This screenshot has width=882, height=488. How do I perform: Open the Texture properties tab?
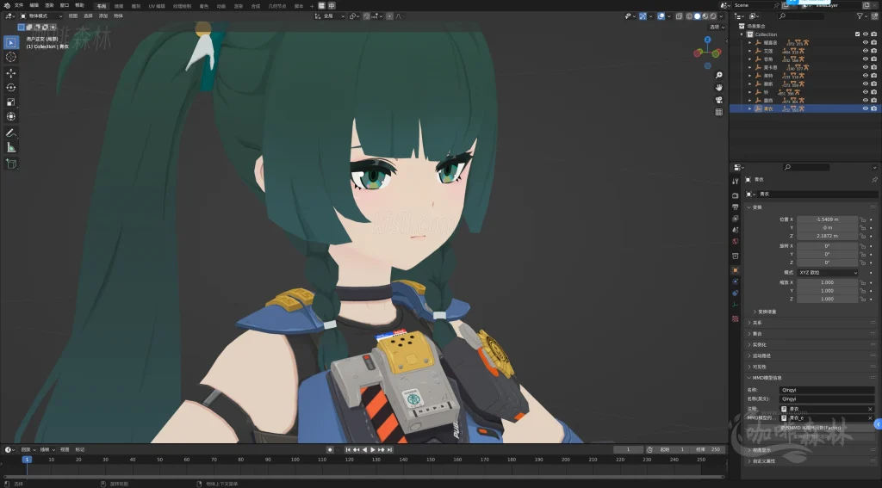point(736,318)
